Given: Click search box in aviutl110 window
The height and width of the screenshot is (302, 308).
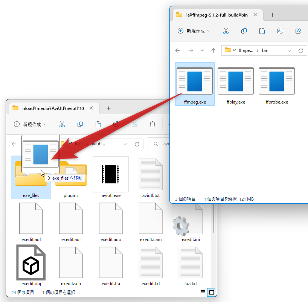Looking at the screenshot, I should [159, 144].
